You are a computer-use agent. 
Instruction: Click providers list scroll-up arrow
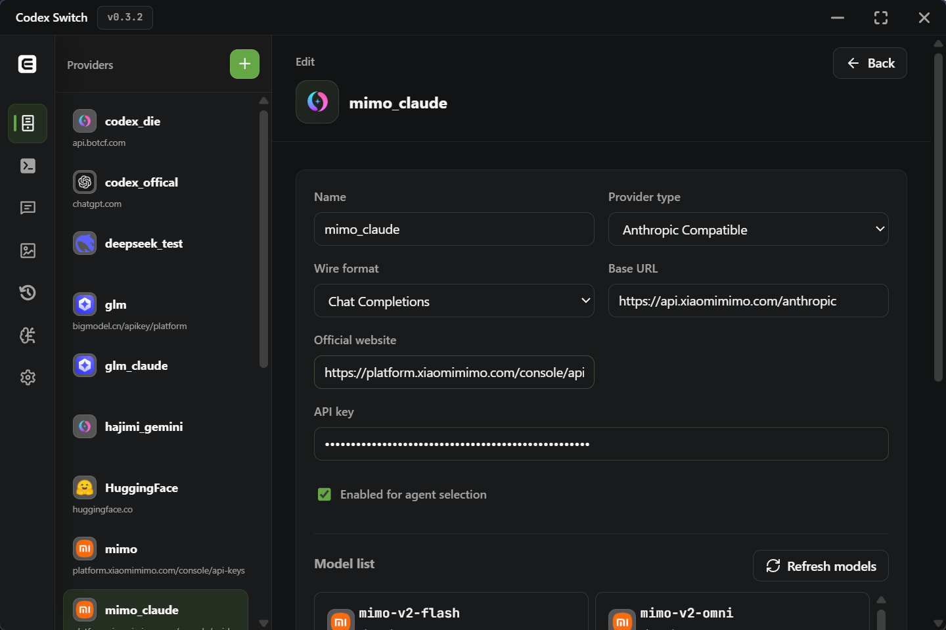[x=263, y=101]
